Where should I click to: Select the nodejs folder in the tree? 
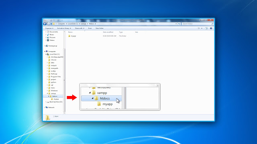[x=52, y=71]
